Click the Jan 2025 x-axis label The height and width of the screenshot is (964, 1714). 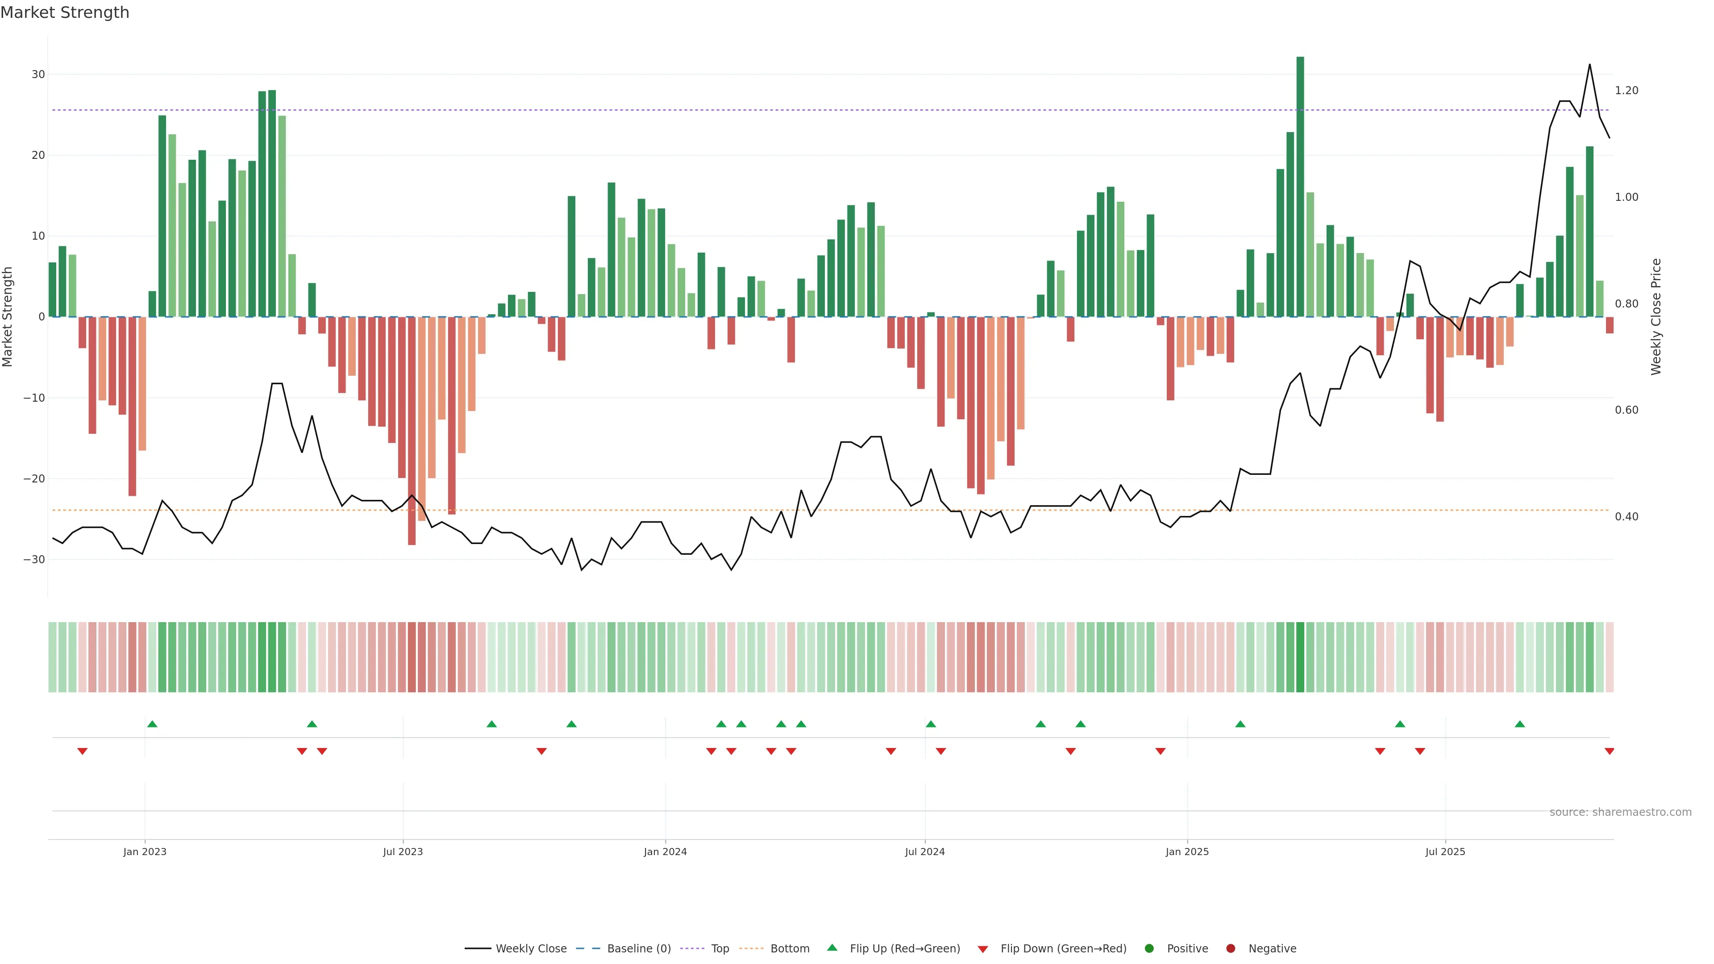(1187, 852)
